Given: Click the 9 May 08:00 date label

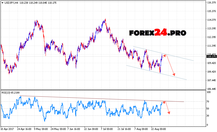Looking at the screenshot, I should click(41, 129).
